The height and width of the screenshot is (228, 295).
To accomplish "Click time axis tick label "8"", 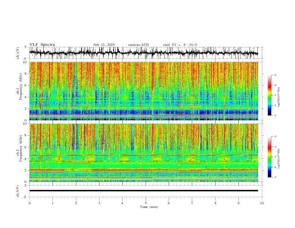I will point(215,203).
